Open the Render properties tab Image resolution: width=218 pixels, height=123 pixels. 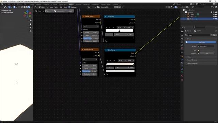tap(182, 36)
